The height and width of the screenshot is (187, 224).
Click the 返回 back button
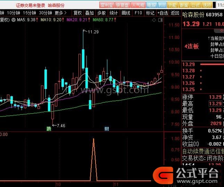point(175,13)
